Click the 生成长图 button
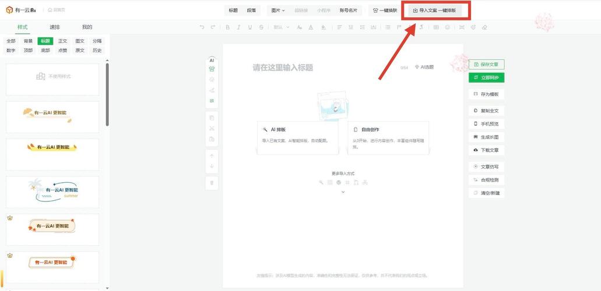Screen dimensions: 601x291 486,137
